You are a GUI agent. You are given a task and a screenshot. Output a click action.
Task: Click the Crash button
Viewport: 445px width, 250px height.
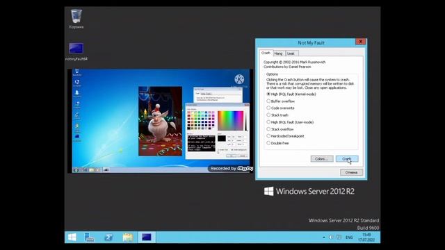(x=347, y=159)
